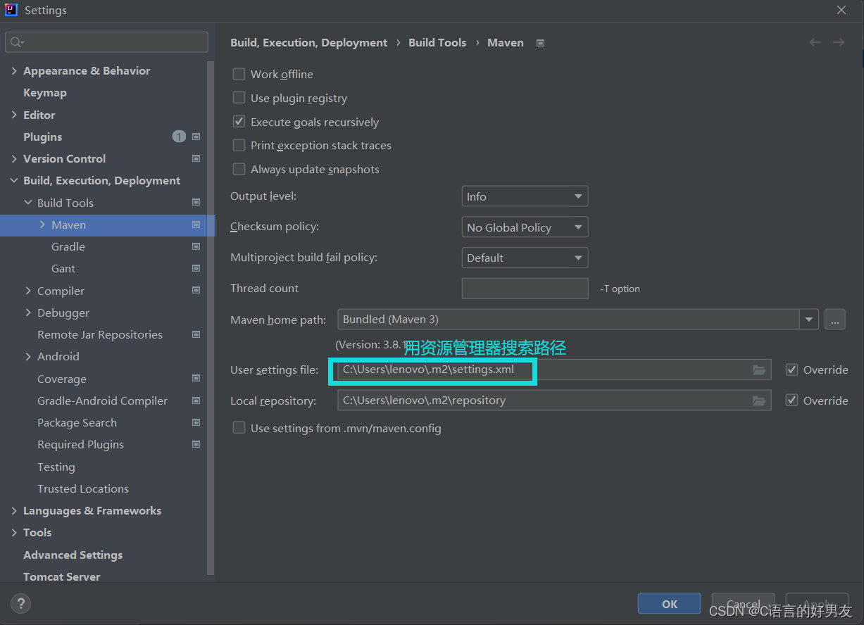Expand the Maven node chevron
Image resolution: width=864 pixels, height=625 pixels.
click(42, 225)
